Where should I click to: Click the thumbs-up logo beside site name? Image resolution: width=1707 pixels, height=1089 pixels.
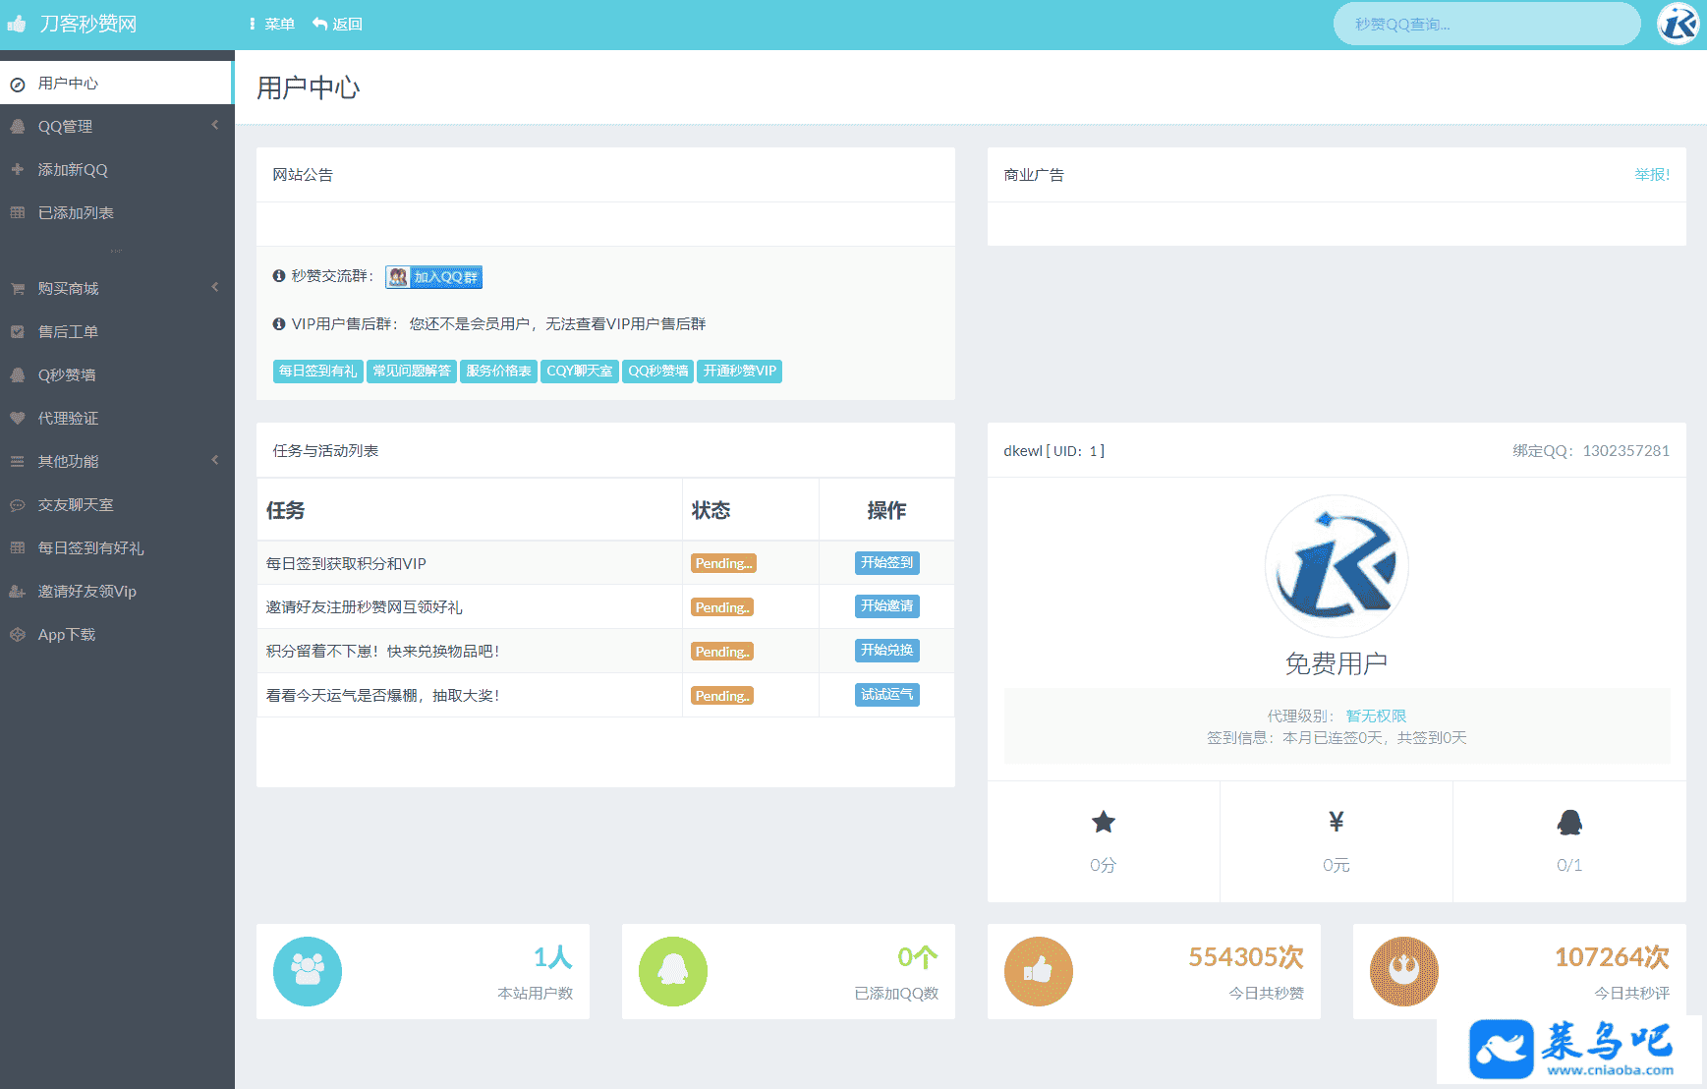(x=17, y=24)
